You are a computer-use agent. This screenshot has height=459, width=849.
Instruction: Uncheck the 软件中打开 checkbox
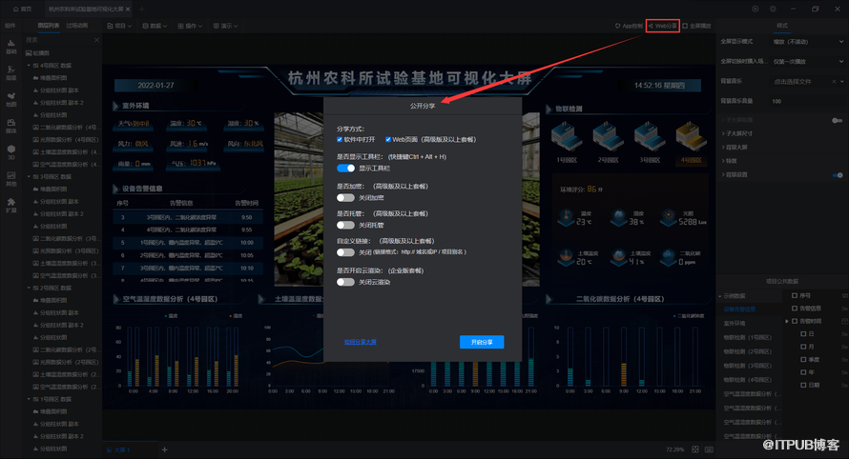click(341, 139)
